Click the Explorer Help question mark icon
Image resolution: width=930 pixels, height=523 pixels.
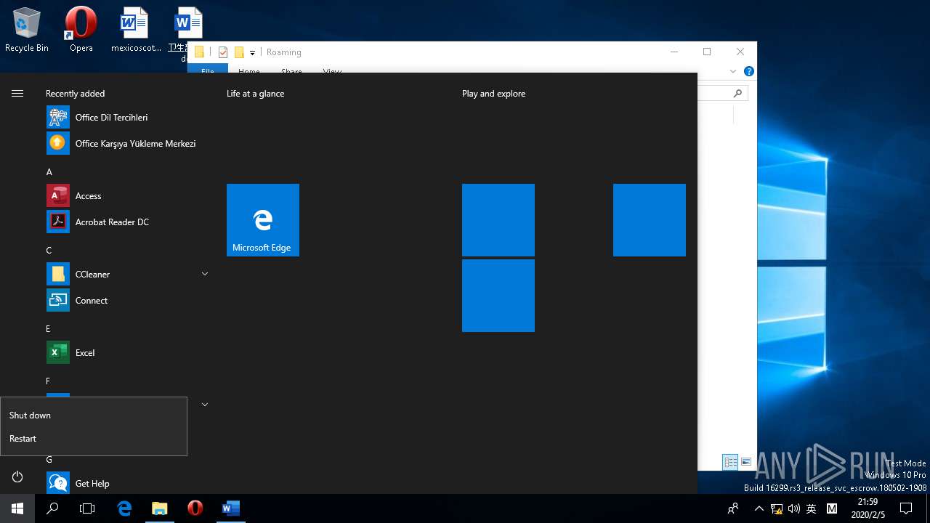coord(749,71)
